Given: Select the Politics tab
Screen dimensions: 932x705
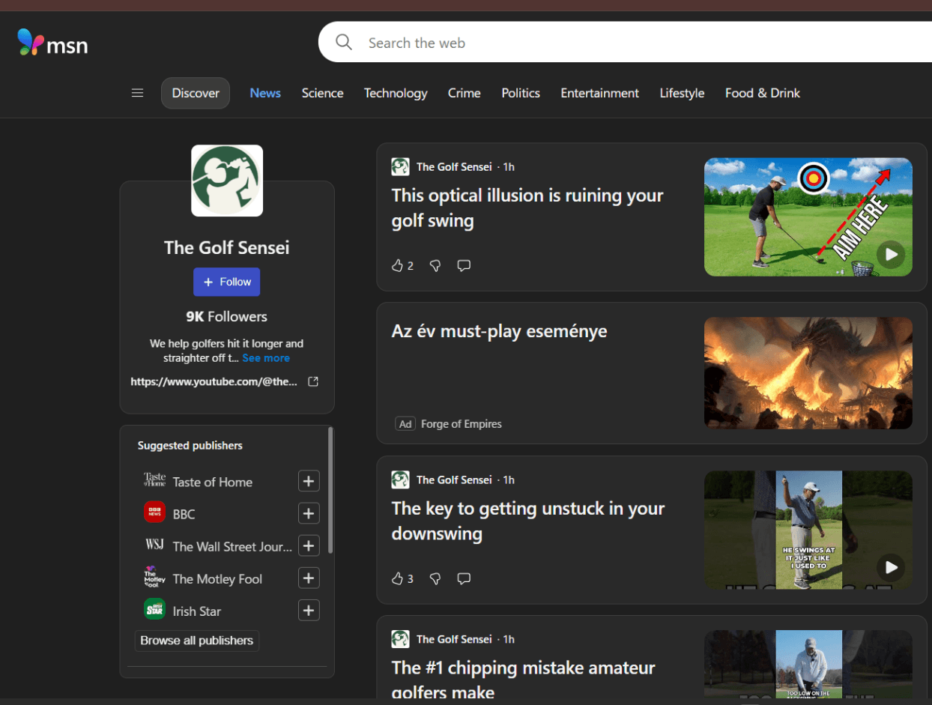Looking at the screenshot, I should pyautogui.click(x=521, y=93).
